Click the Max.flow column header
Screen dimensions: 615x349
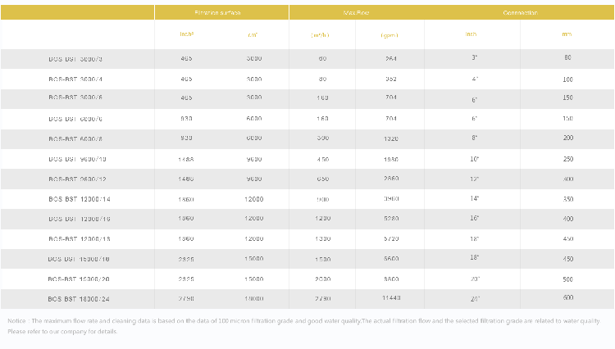356,12
